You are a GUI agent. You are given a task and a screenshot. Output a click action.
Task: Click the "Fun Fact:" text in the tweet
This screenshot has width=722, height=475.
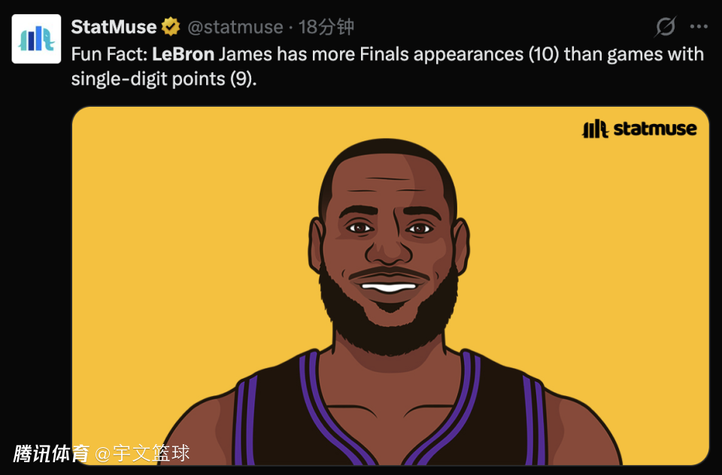coord(108,54)
